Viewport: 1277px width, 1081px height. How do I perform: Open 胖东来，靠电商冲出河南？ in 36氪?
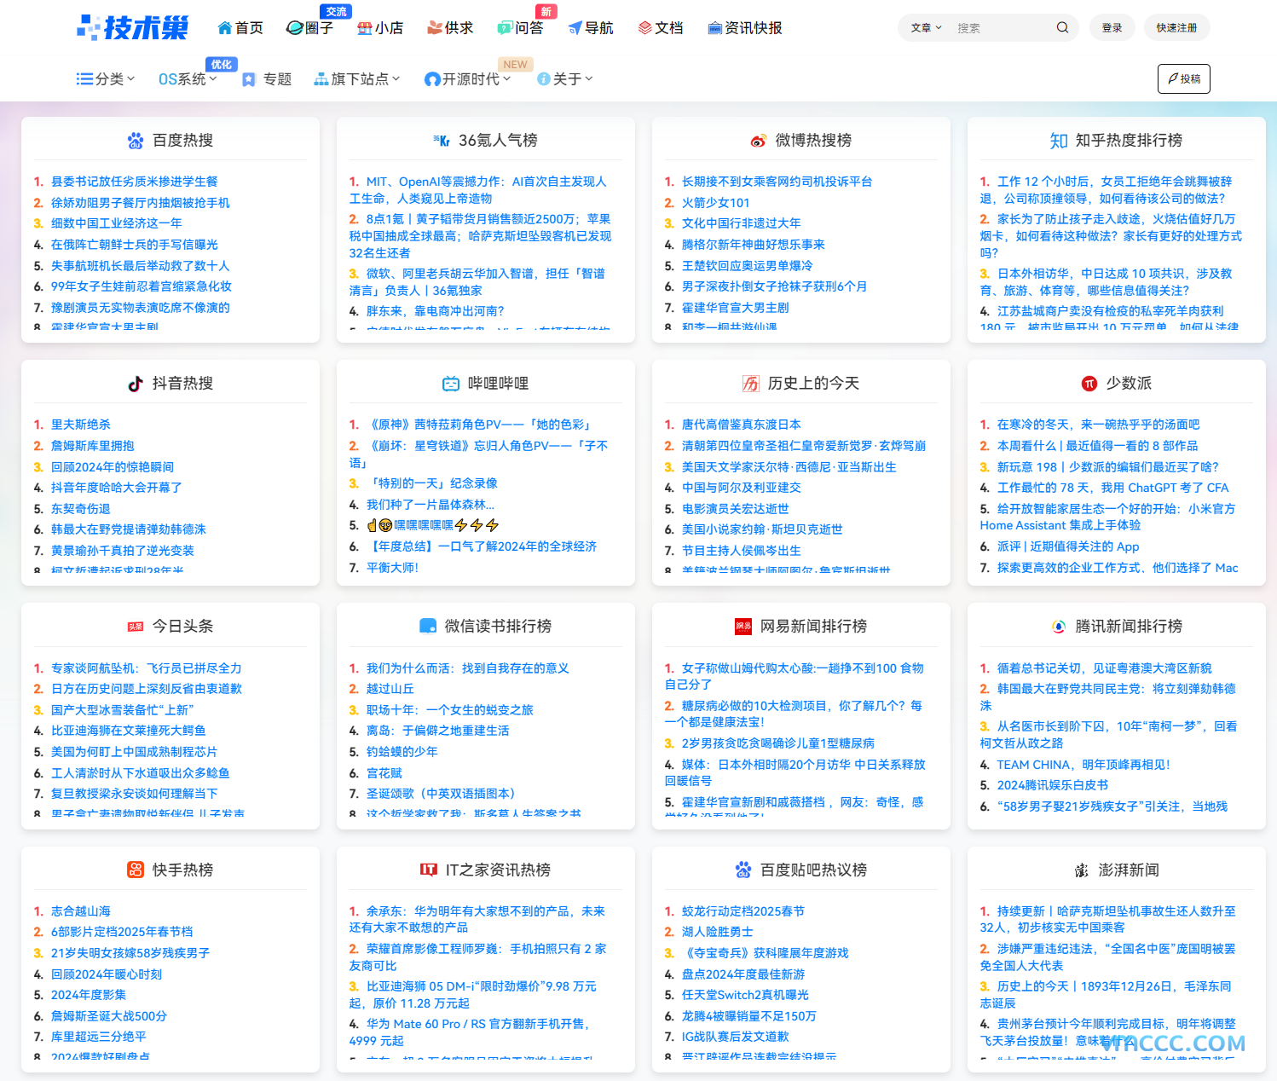click(435, 311)
